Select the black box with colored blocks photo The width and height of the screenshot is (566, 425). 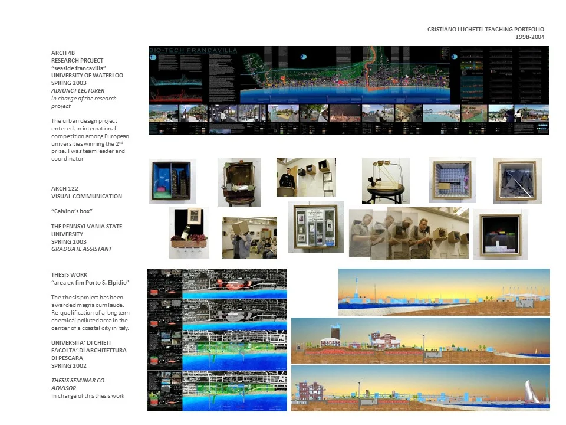(501, 234)
